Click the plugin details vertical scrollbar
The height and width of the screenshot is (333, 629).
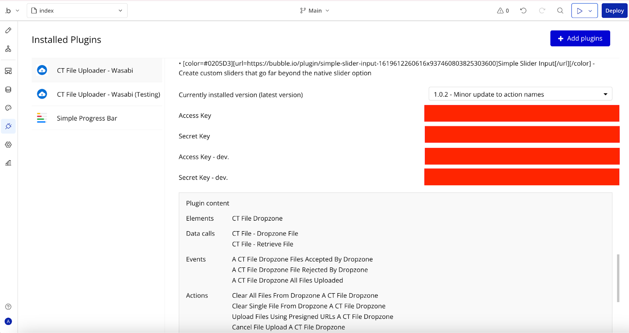point(618,278)
